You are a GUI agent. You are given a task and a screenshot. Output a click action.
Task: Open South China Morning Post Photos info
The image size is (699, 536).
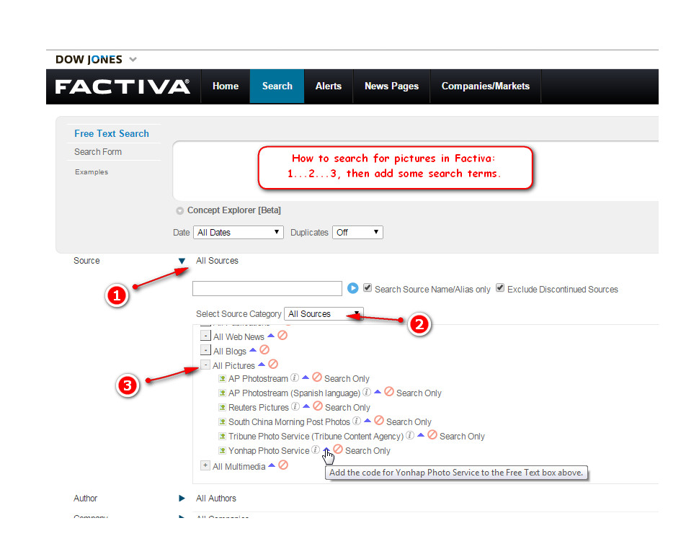click(x=357, y=421)
